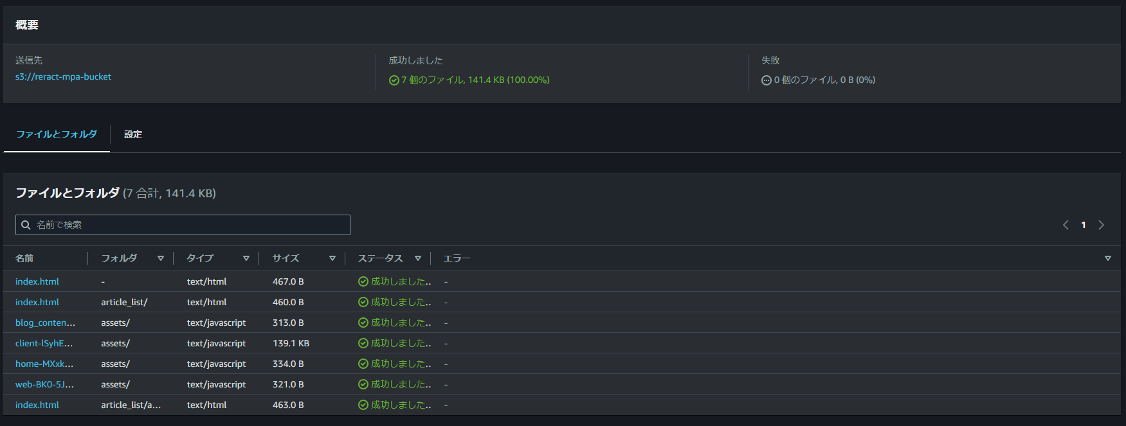Click status icon on client-lSyhE row
Image resolution: width=1126 pixels, height=426 pixels.
tap(362, 342)
